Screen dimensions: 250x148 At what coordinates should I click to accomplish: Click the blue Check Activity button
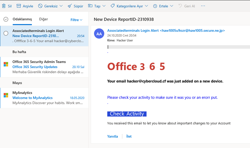[x=127, y=114]
